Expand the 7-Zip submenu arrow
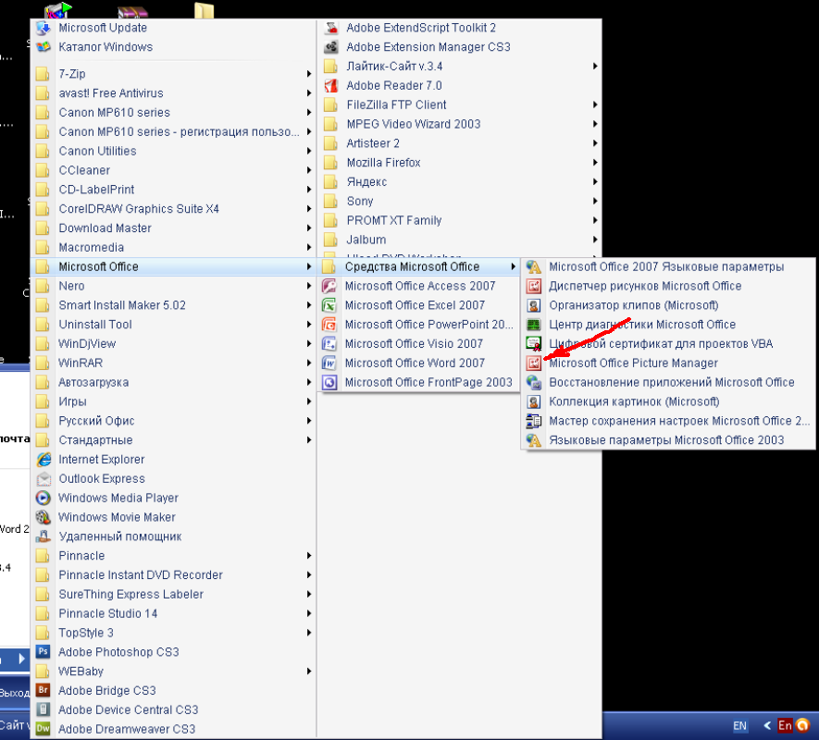The height and width of the screenshot is (740, 819). pyautogui.click(x=309, y=74)
